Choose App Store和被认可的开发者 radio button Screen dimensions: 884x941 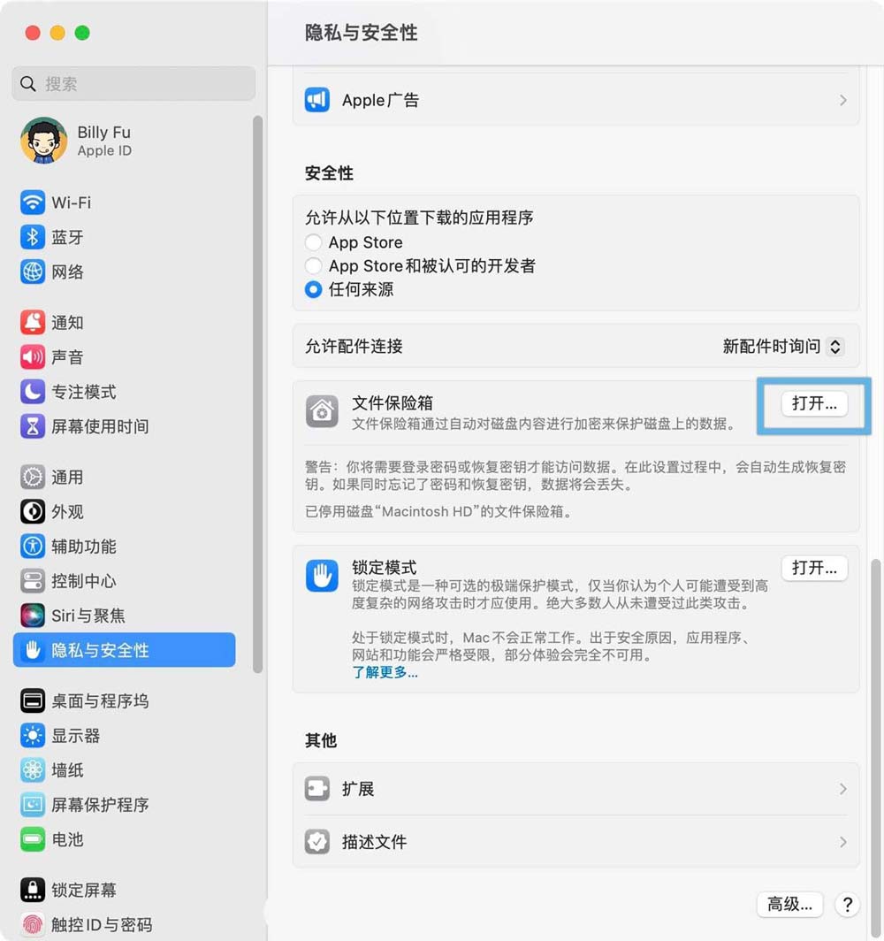[313, 265]
